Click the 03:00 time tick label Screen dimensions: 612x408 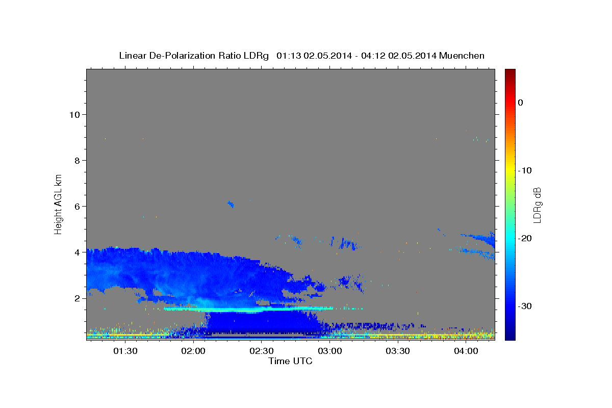[x=329, y=351]
